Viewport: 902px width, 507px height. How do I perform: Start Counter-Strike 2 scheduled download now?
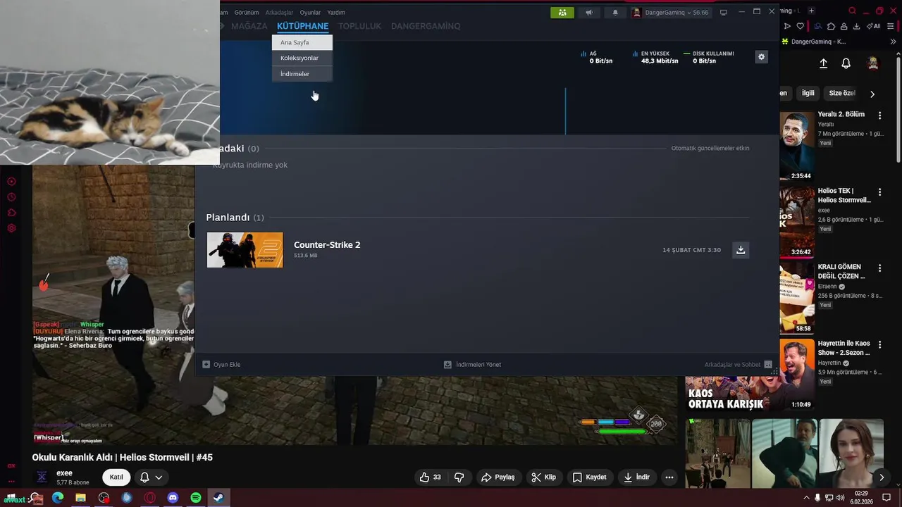pyautogui.click(x=741, y=250)
